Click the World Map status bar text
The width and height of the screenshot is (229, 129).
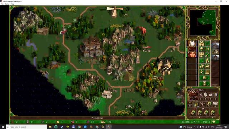[97, 118]
